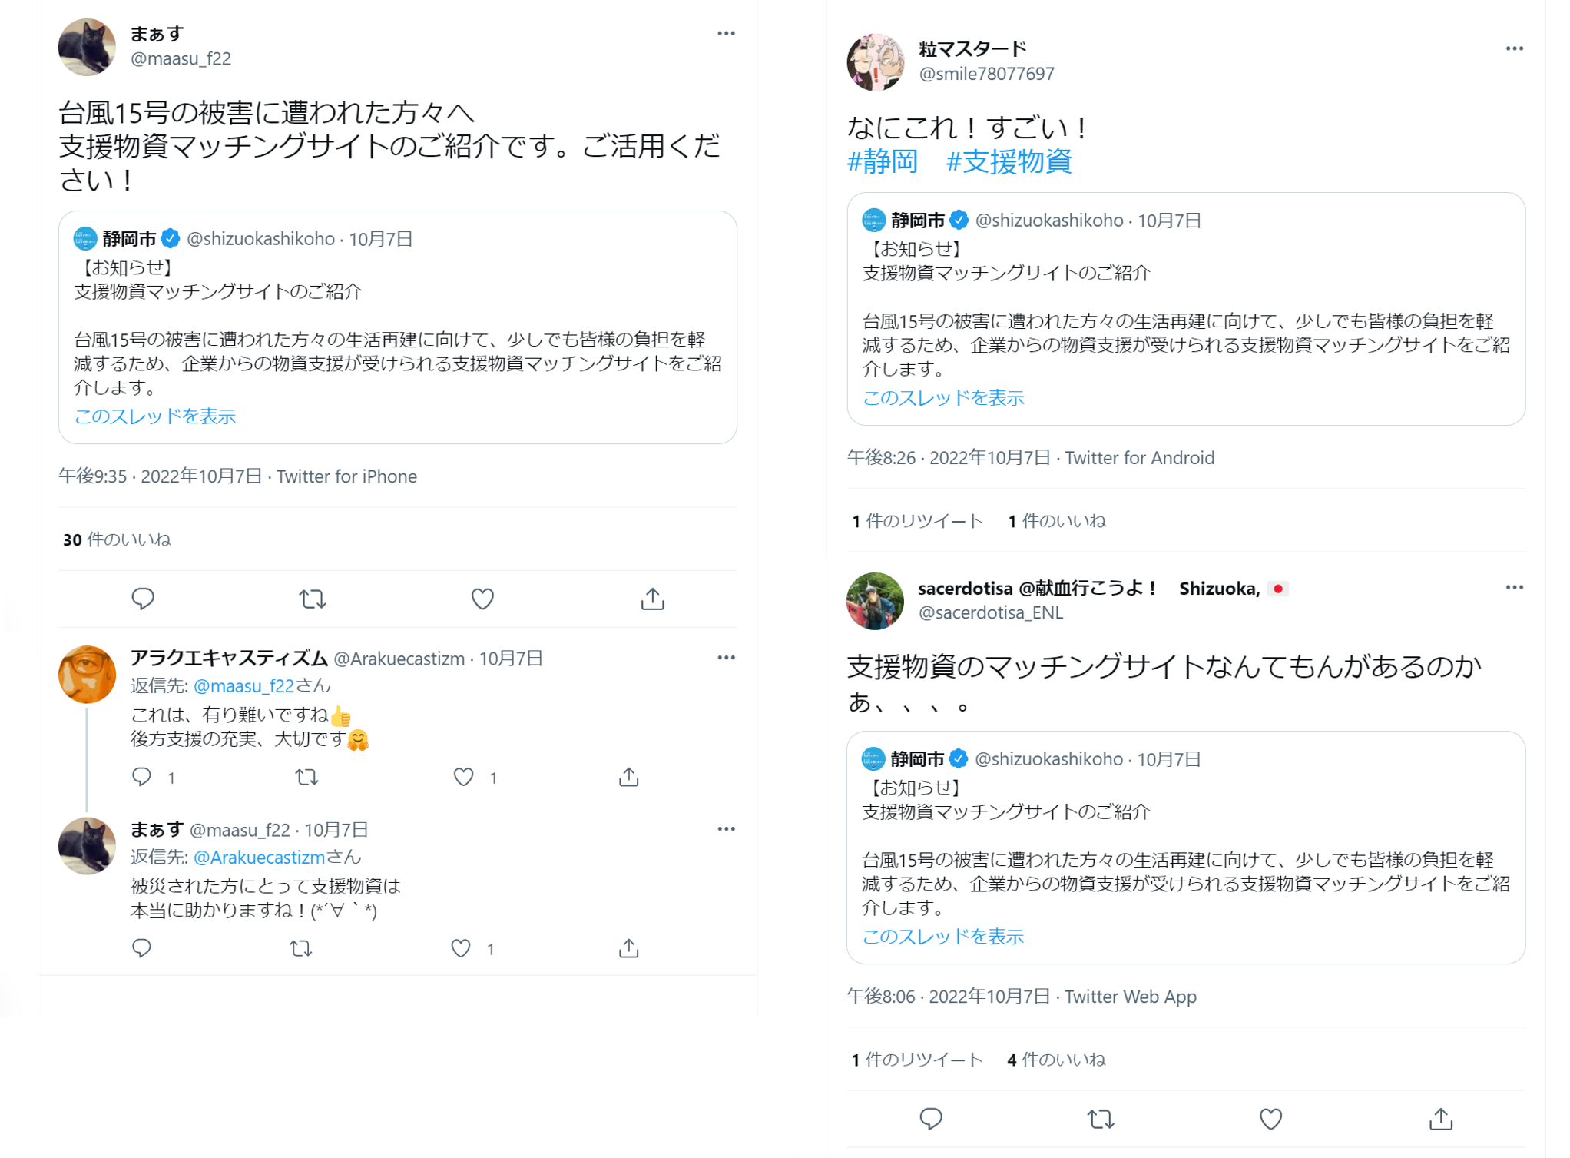Reply to まぁす's typhoon relief tweet
Viewport: 1570px width, 1158px height.
(143, 599)
